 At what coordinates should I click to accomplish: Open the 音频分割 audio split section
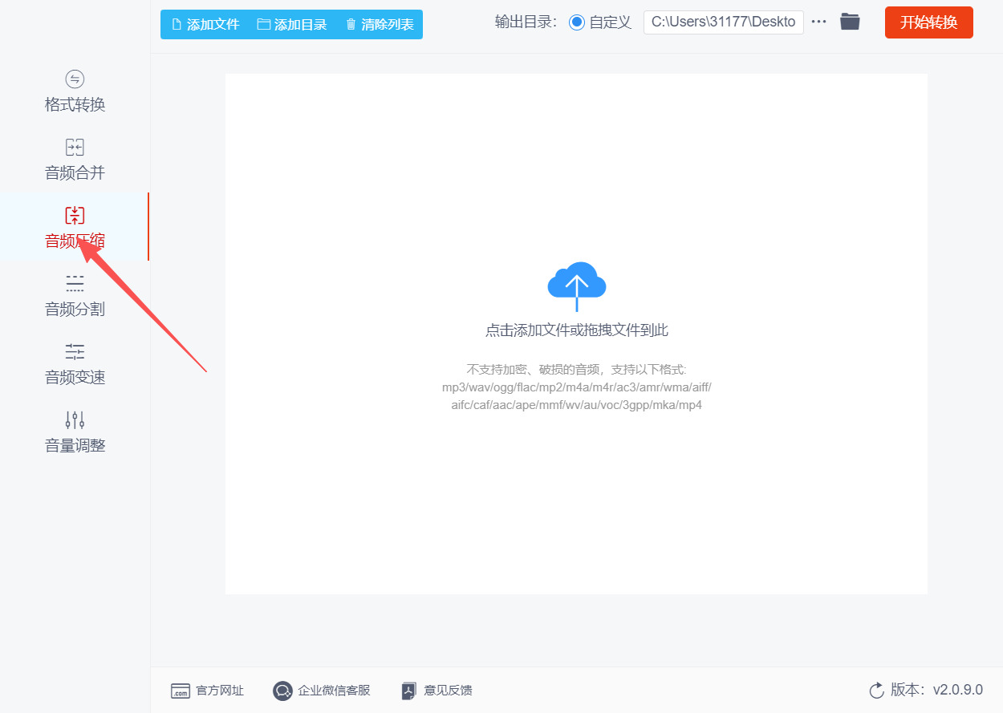pyautogui.click(x=75, y=295)
